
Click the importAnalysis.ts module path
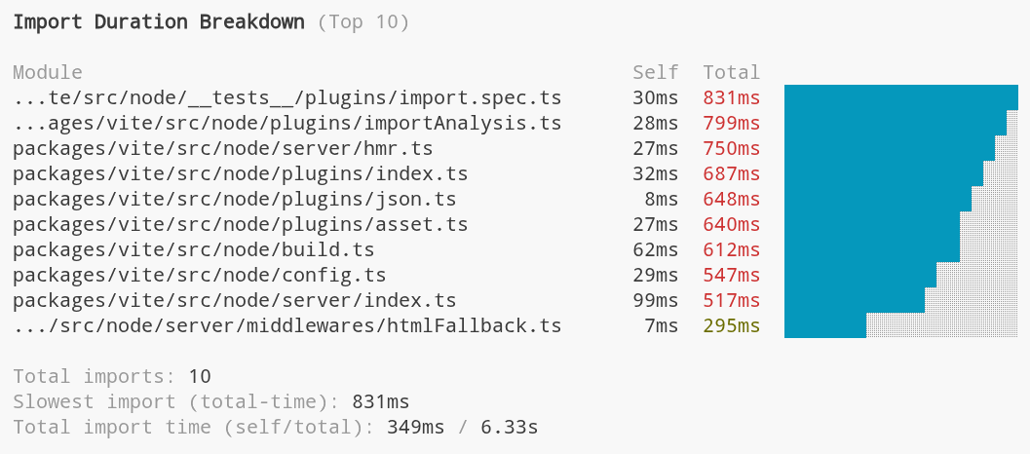coord(287,123)
